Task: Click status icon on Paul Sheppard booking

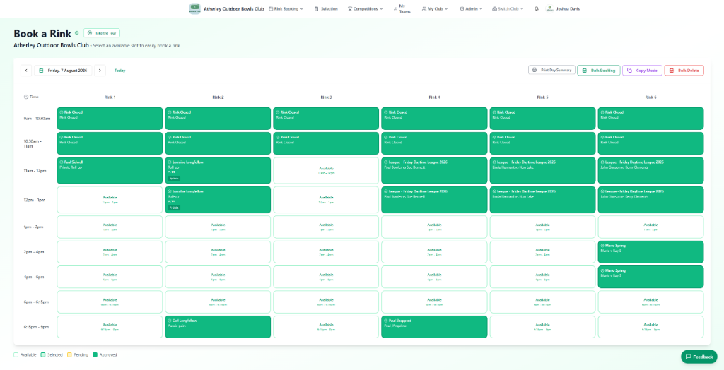Action: pos(385,321)
